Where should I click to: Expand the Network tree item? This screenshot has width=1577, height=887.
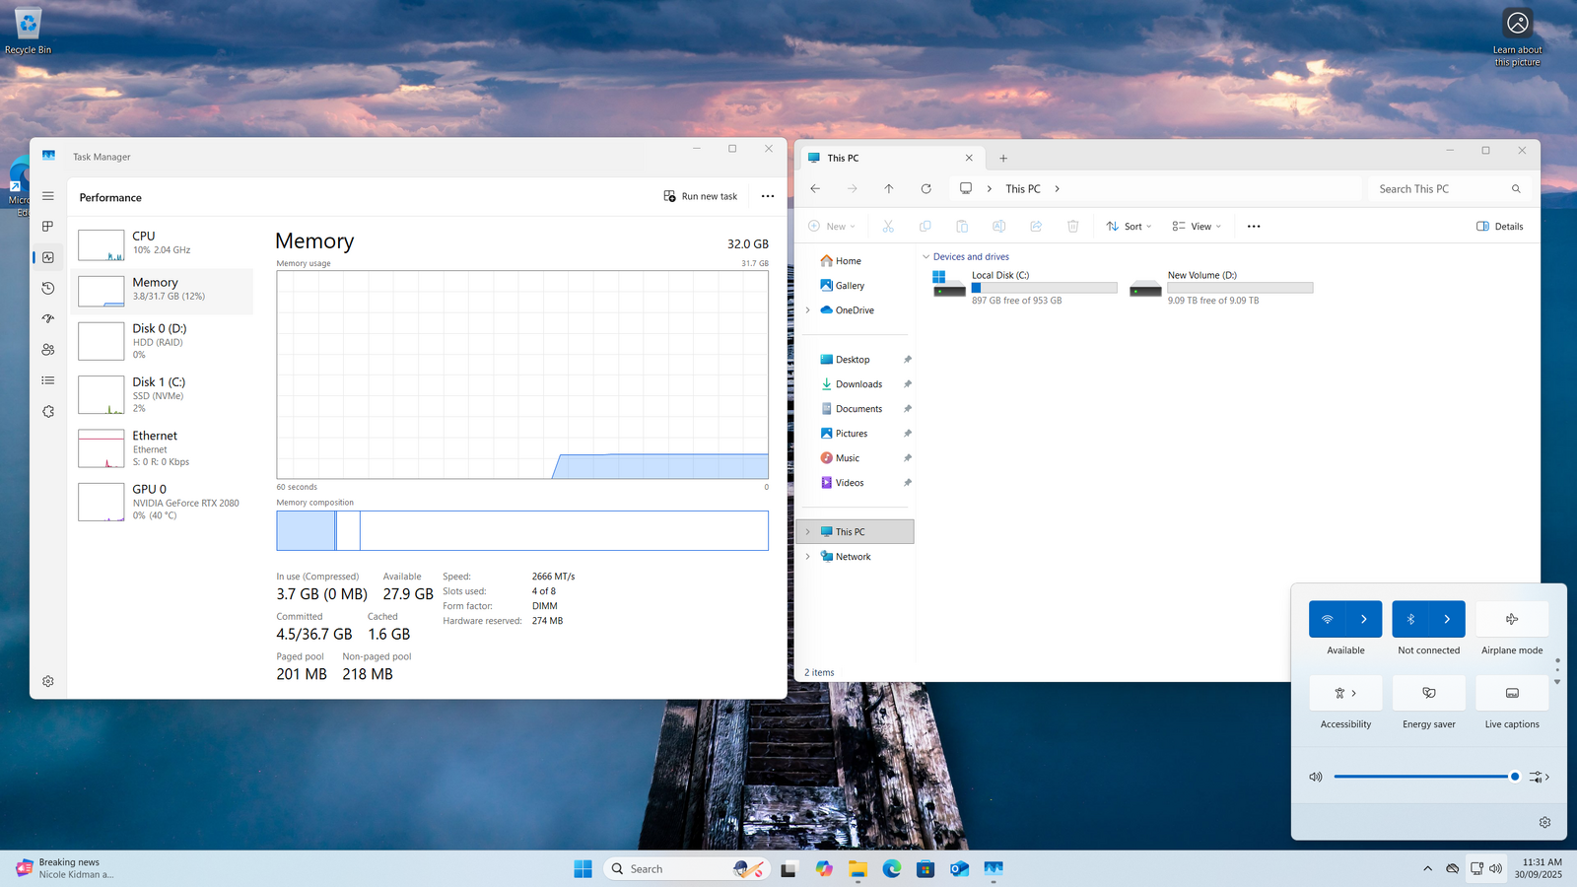tap(808, 557)
